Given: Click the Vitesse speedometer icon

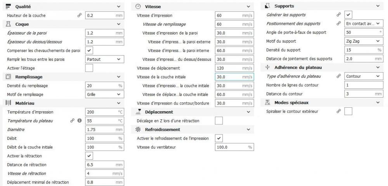Looking at the screenshot, I should point(139,7).
